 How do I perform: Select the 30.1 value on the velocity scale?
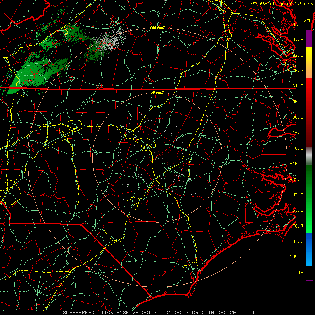(x=298, y=117)
